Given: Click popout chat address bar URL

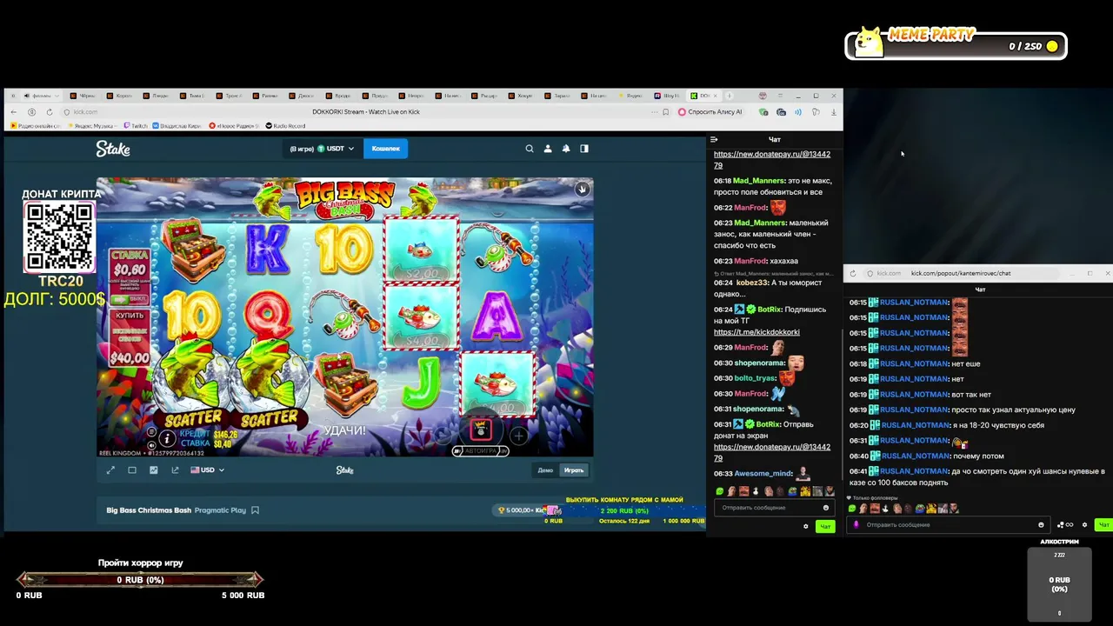Looking at the screenshot, I should [x=960, y=273].
